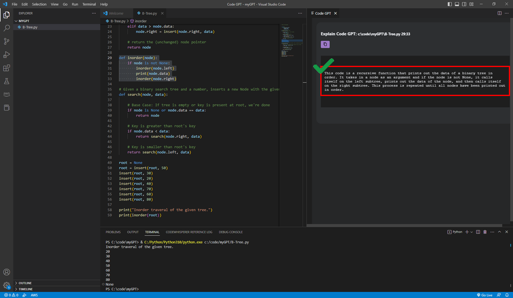Toggle the primary side bar visibility
513x298 pixels.
pos(450,4)
